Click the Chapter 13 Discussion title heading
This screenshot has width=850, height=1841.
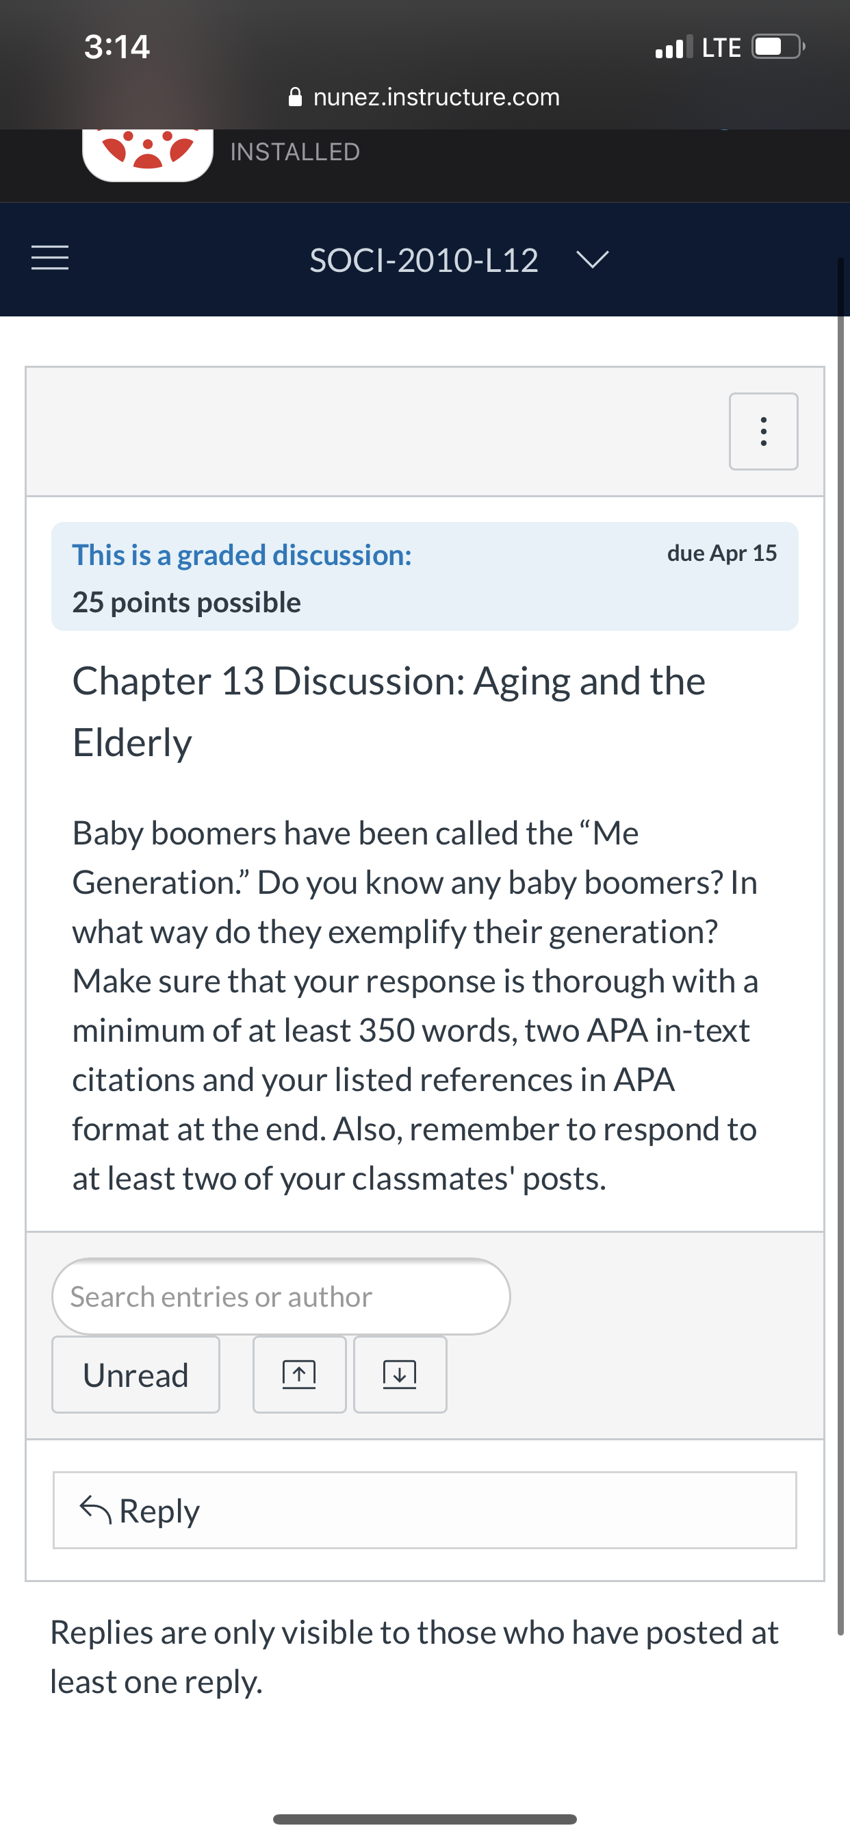pyautogui.click(x=389, y=711)
